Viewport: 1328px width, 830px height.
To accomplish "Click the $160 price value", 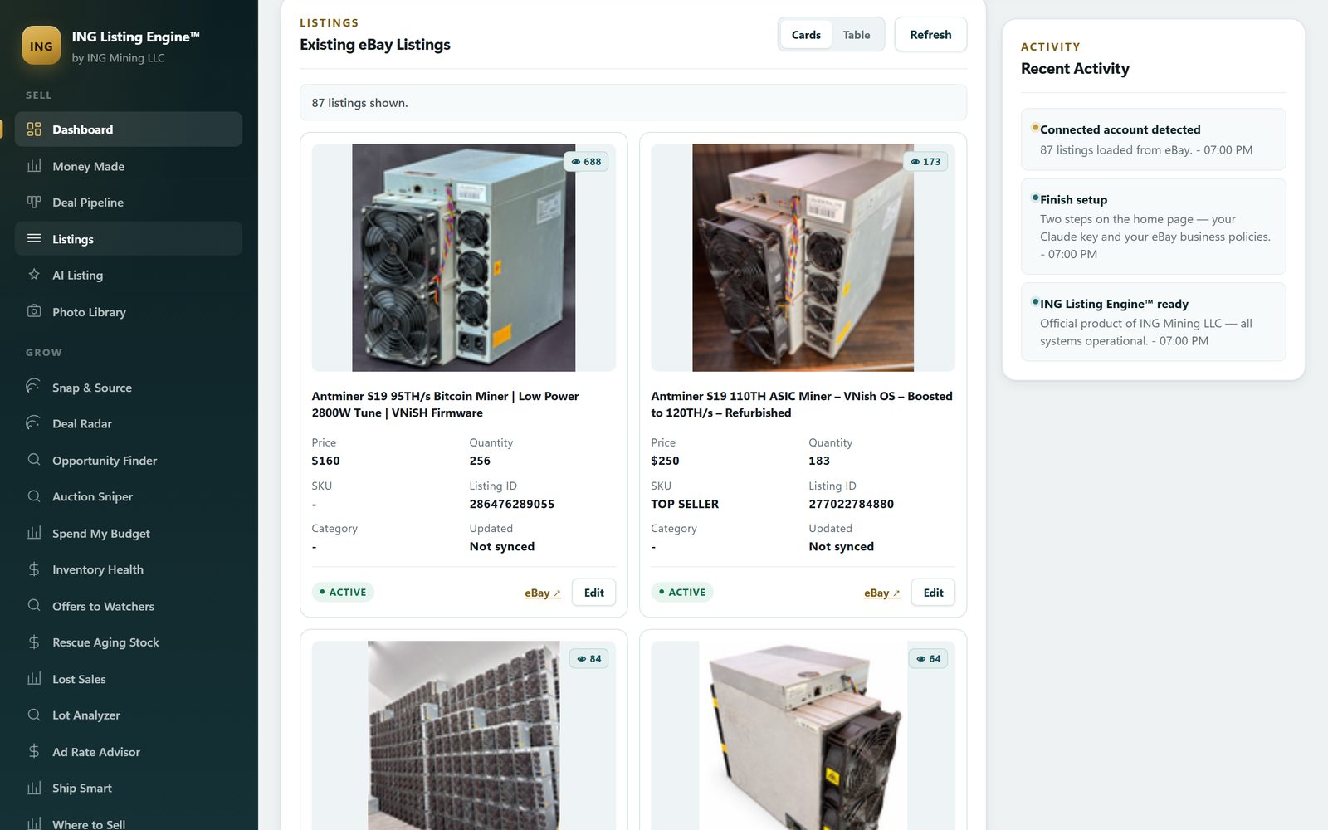I will click(x=325, y=461).
